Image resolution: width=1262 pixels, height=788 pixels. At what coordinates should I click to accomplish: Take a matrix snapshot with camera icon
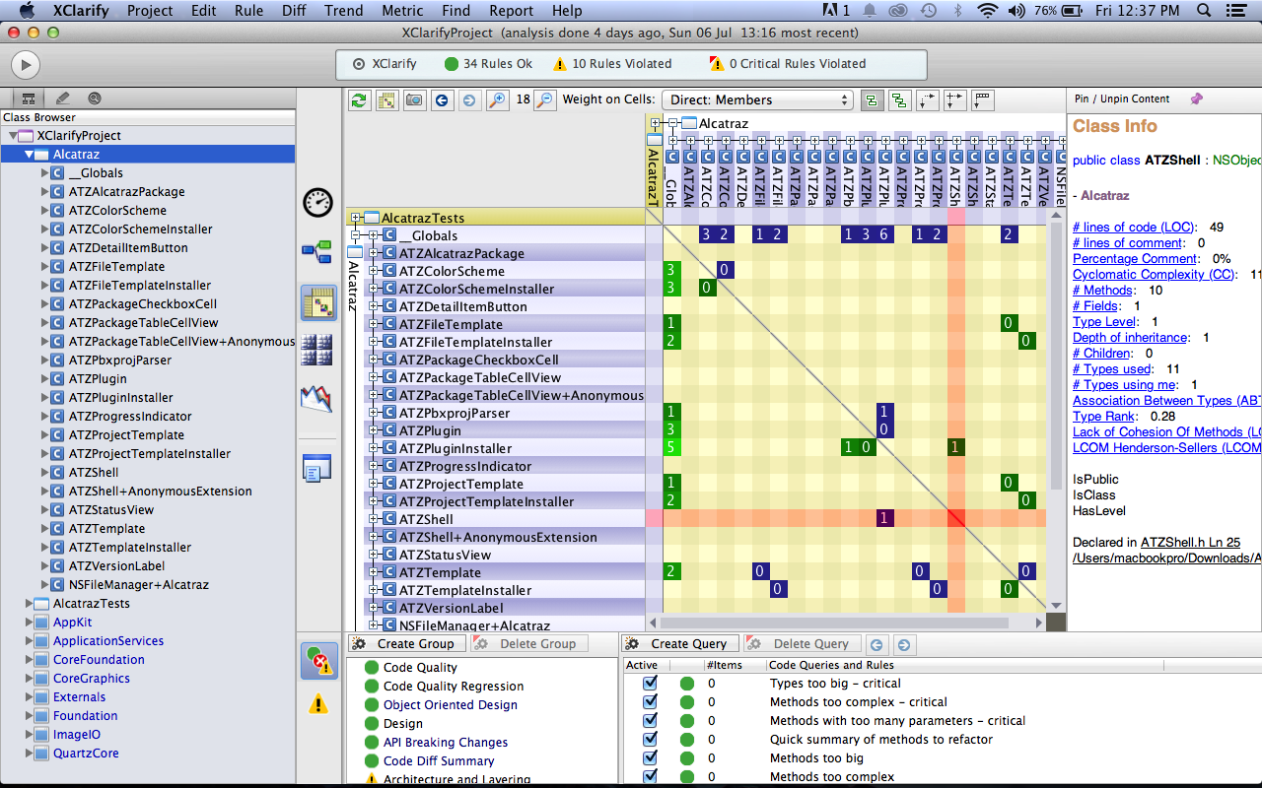pos(415,99)
